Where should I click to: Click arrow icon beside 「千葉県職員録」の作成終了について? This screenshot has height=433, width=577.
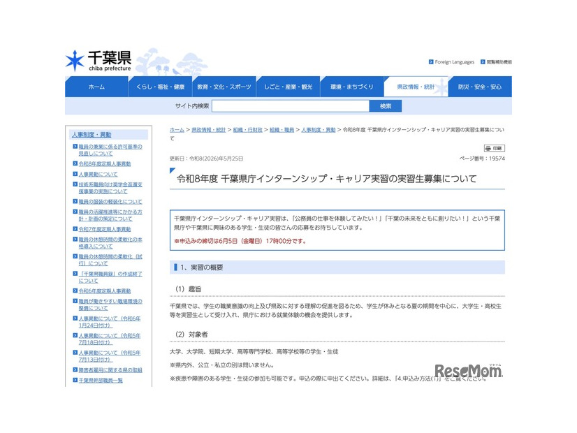[x=75, y=274]
